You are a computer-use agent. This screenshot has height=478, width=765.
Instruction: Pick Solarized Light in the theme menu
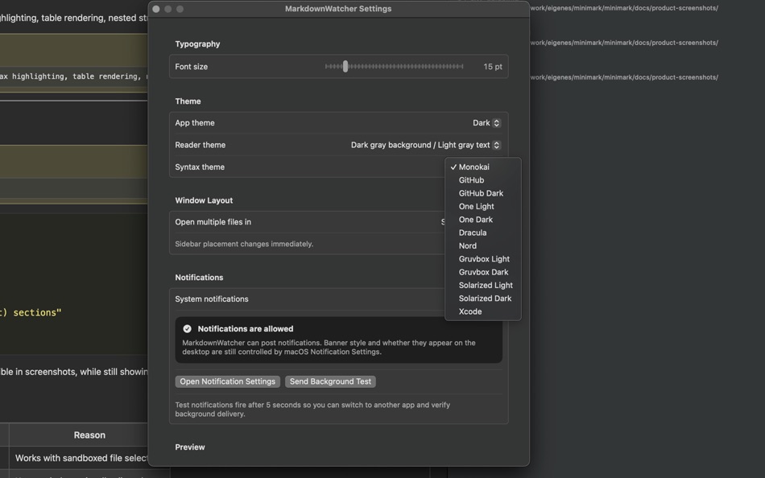point(485,285)
